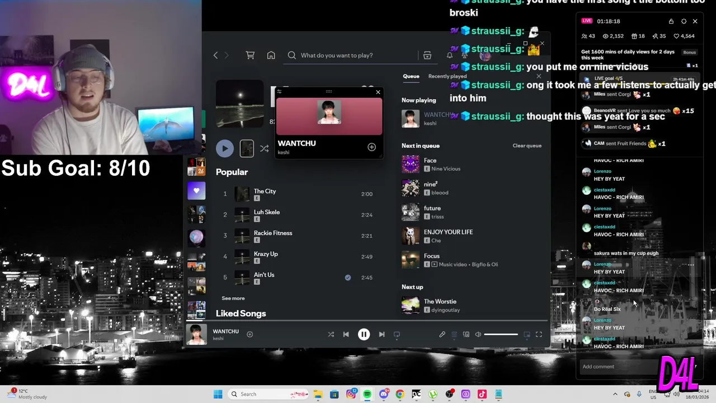
Task: View the gifts count icon in live panel
Action: coord(638,36)
